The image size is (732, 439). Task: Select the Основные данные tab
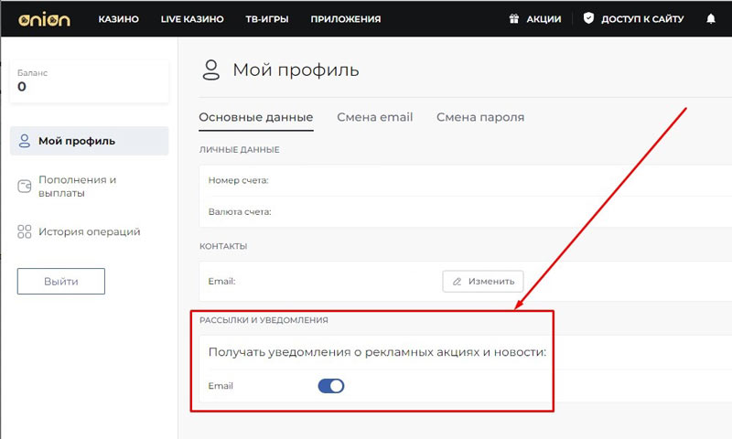click(255, 118)
